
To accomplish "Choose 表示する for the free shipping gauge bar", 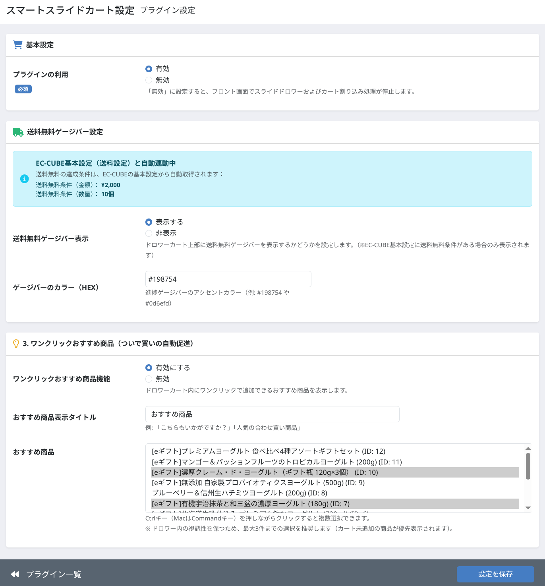I will [x=149, y=222].
